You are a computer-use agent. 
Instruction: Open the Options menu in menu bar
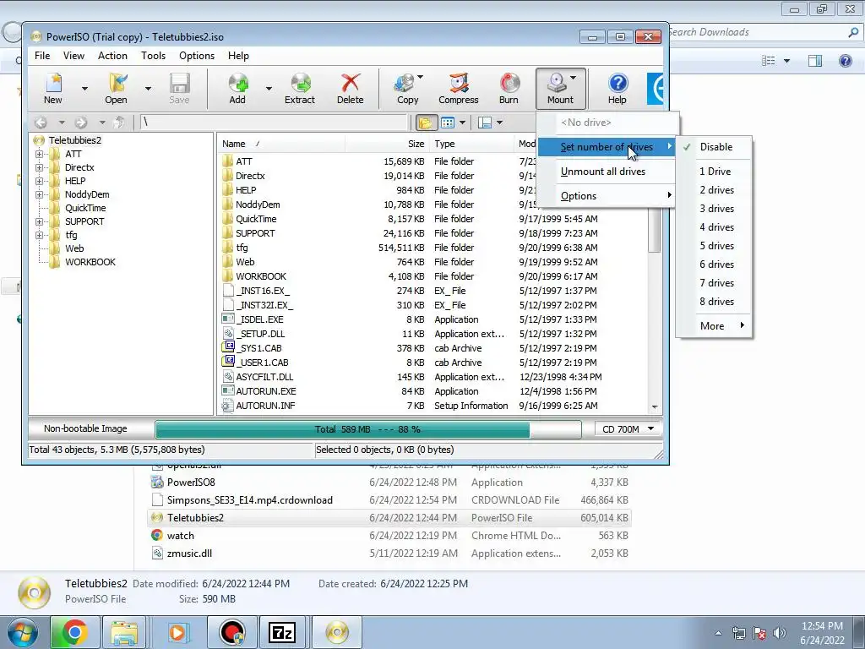click(196, 56)
